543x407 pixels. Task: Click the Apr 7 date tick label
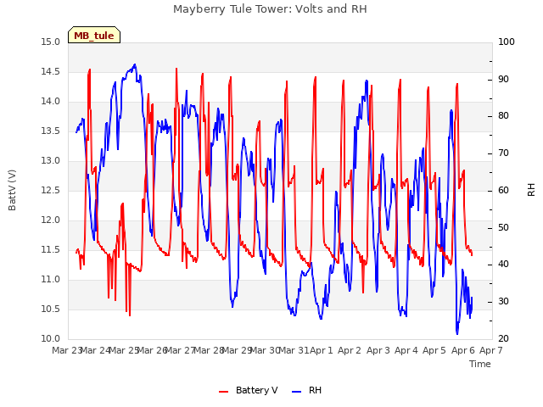coord(491,351)
